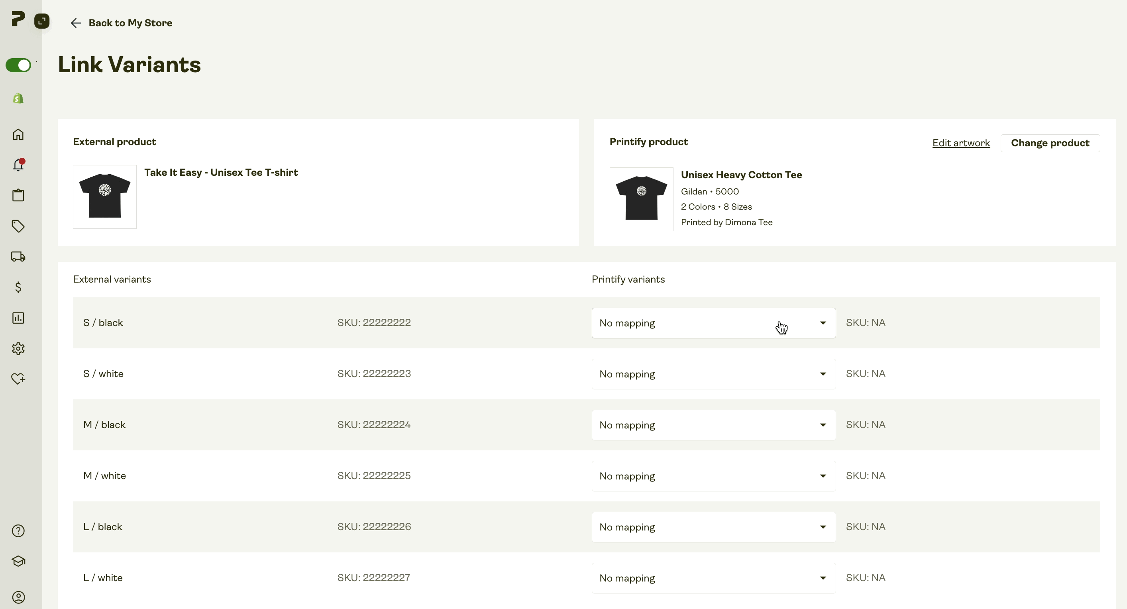This screenshot has height=609, width=1127.
Task: Click the Take It Easy t-shirt thumbnail
Action: [x=104, y=196]
